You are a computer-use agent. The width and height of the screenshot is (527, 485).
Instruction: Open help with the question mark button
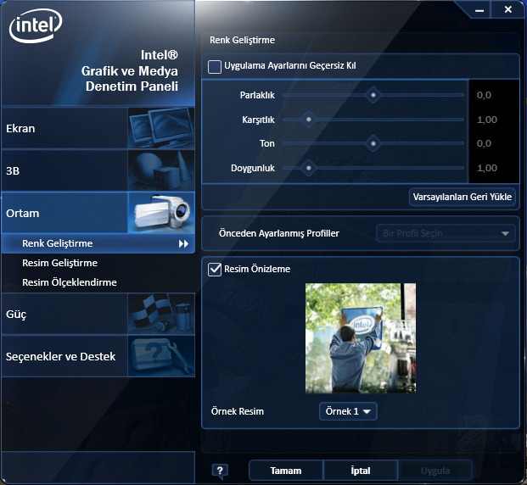(x=220, y=471)
